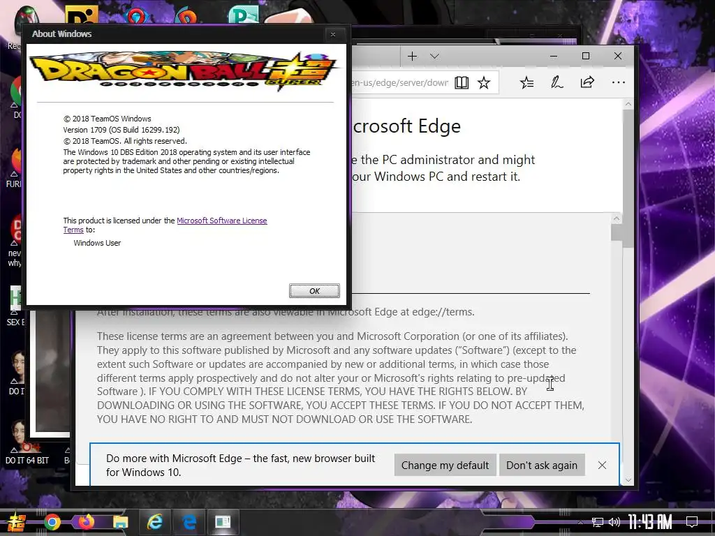Open Edge Settings and more menu

point(619,82)
